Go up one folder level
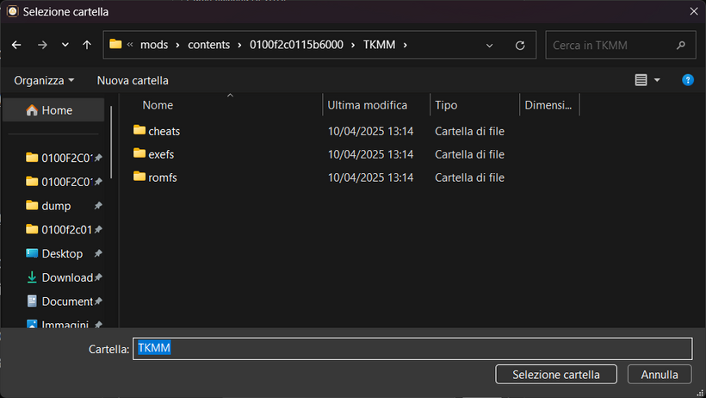Viewport: 706px width, 398px height. (87, 45)
